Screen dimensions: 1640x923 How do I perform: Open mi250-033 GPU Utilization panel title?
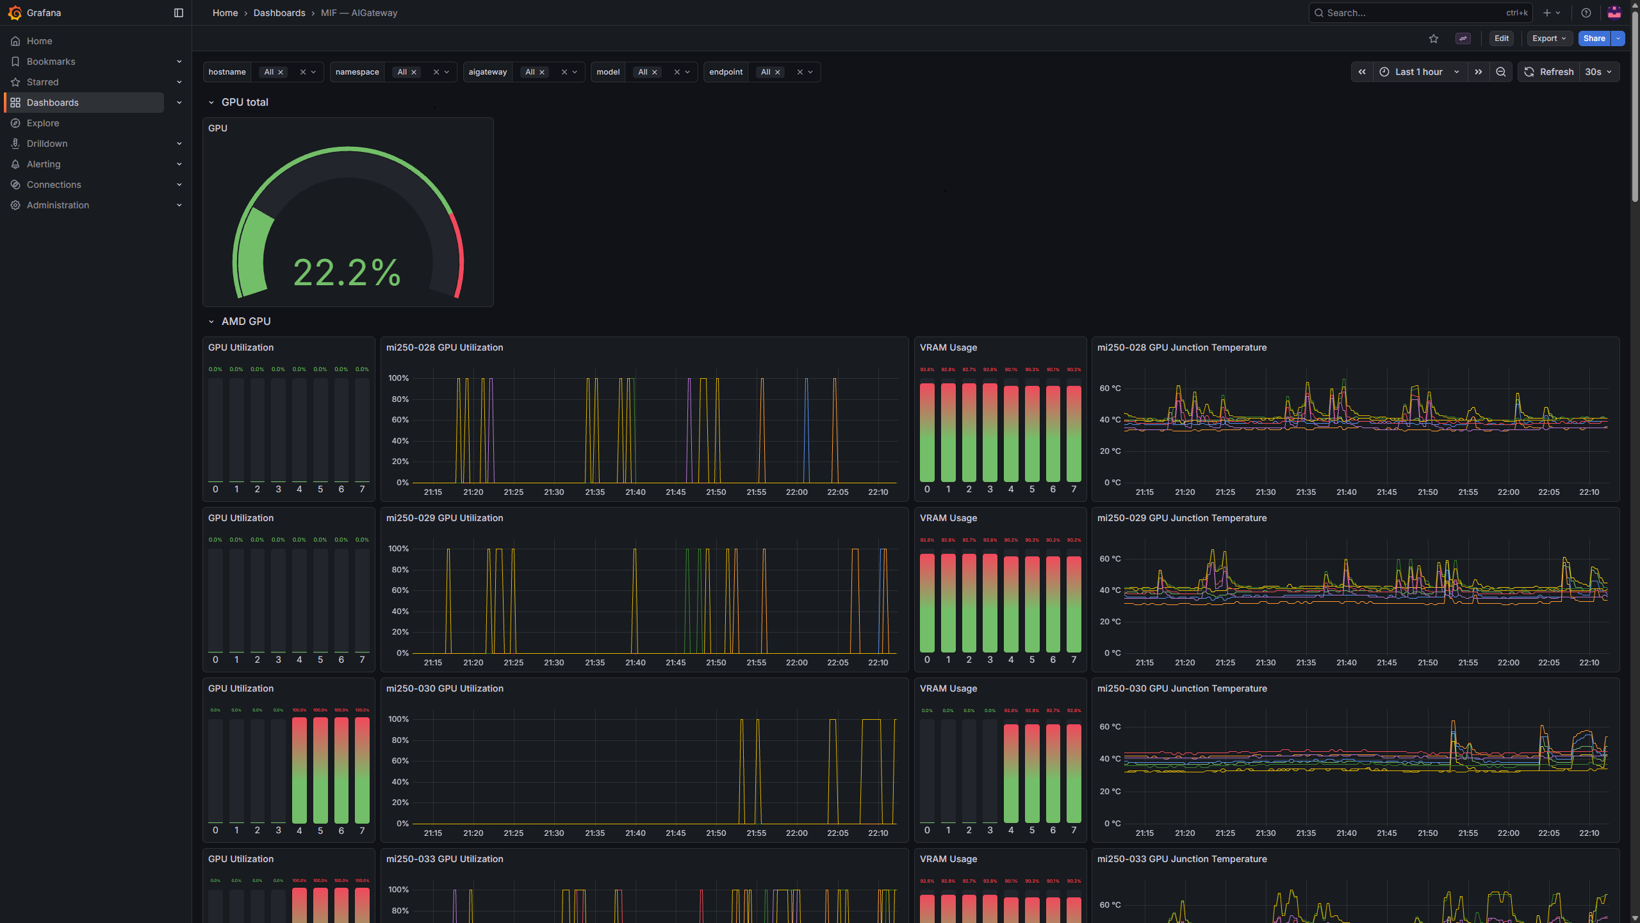pos(445,859)
